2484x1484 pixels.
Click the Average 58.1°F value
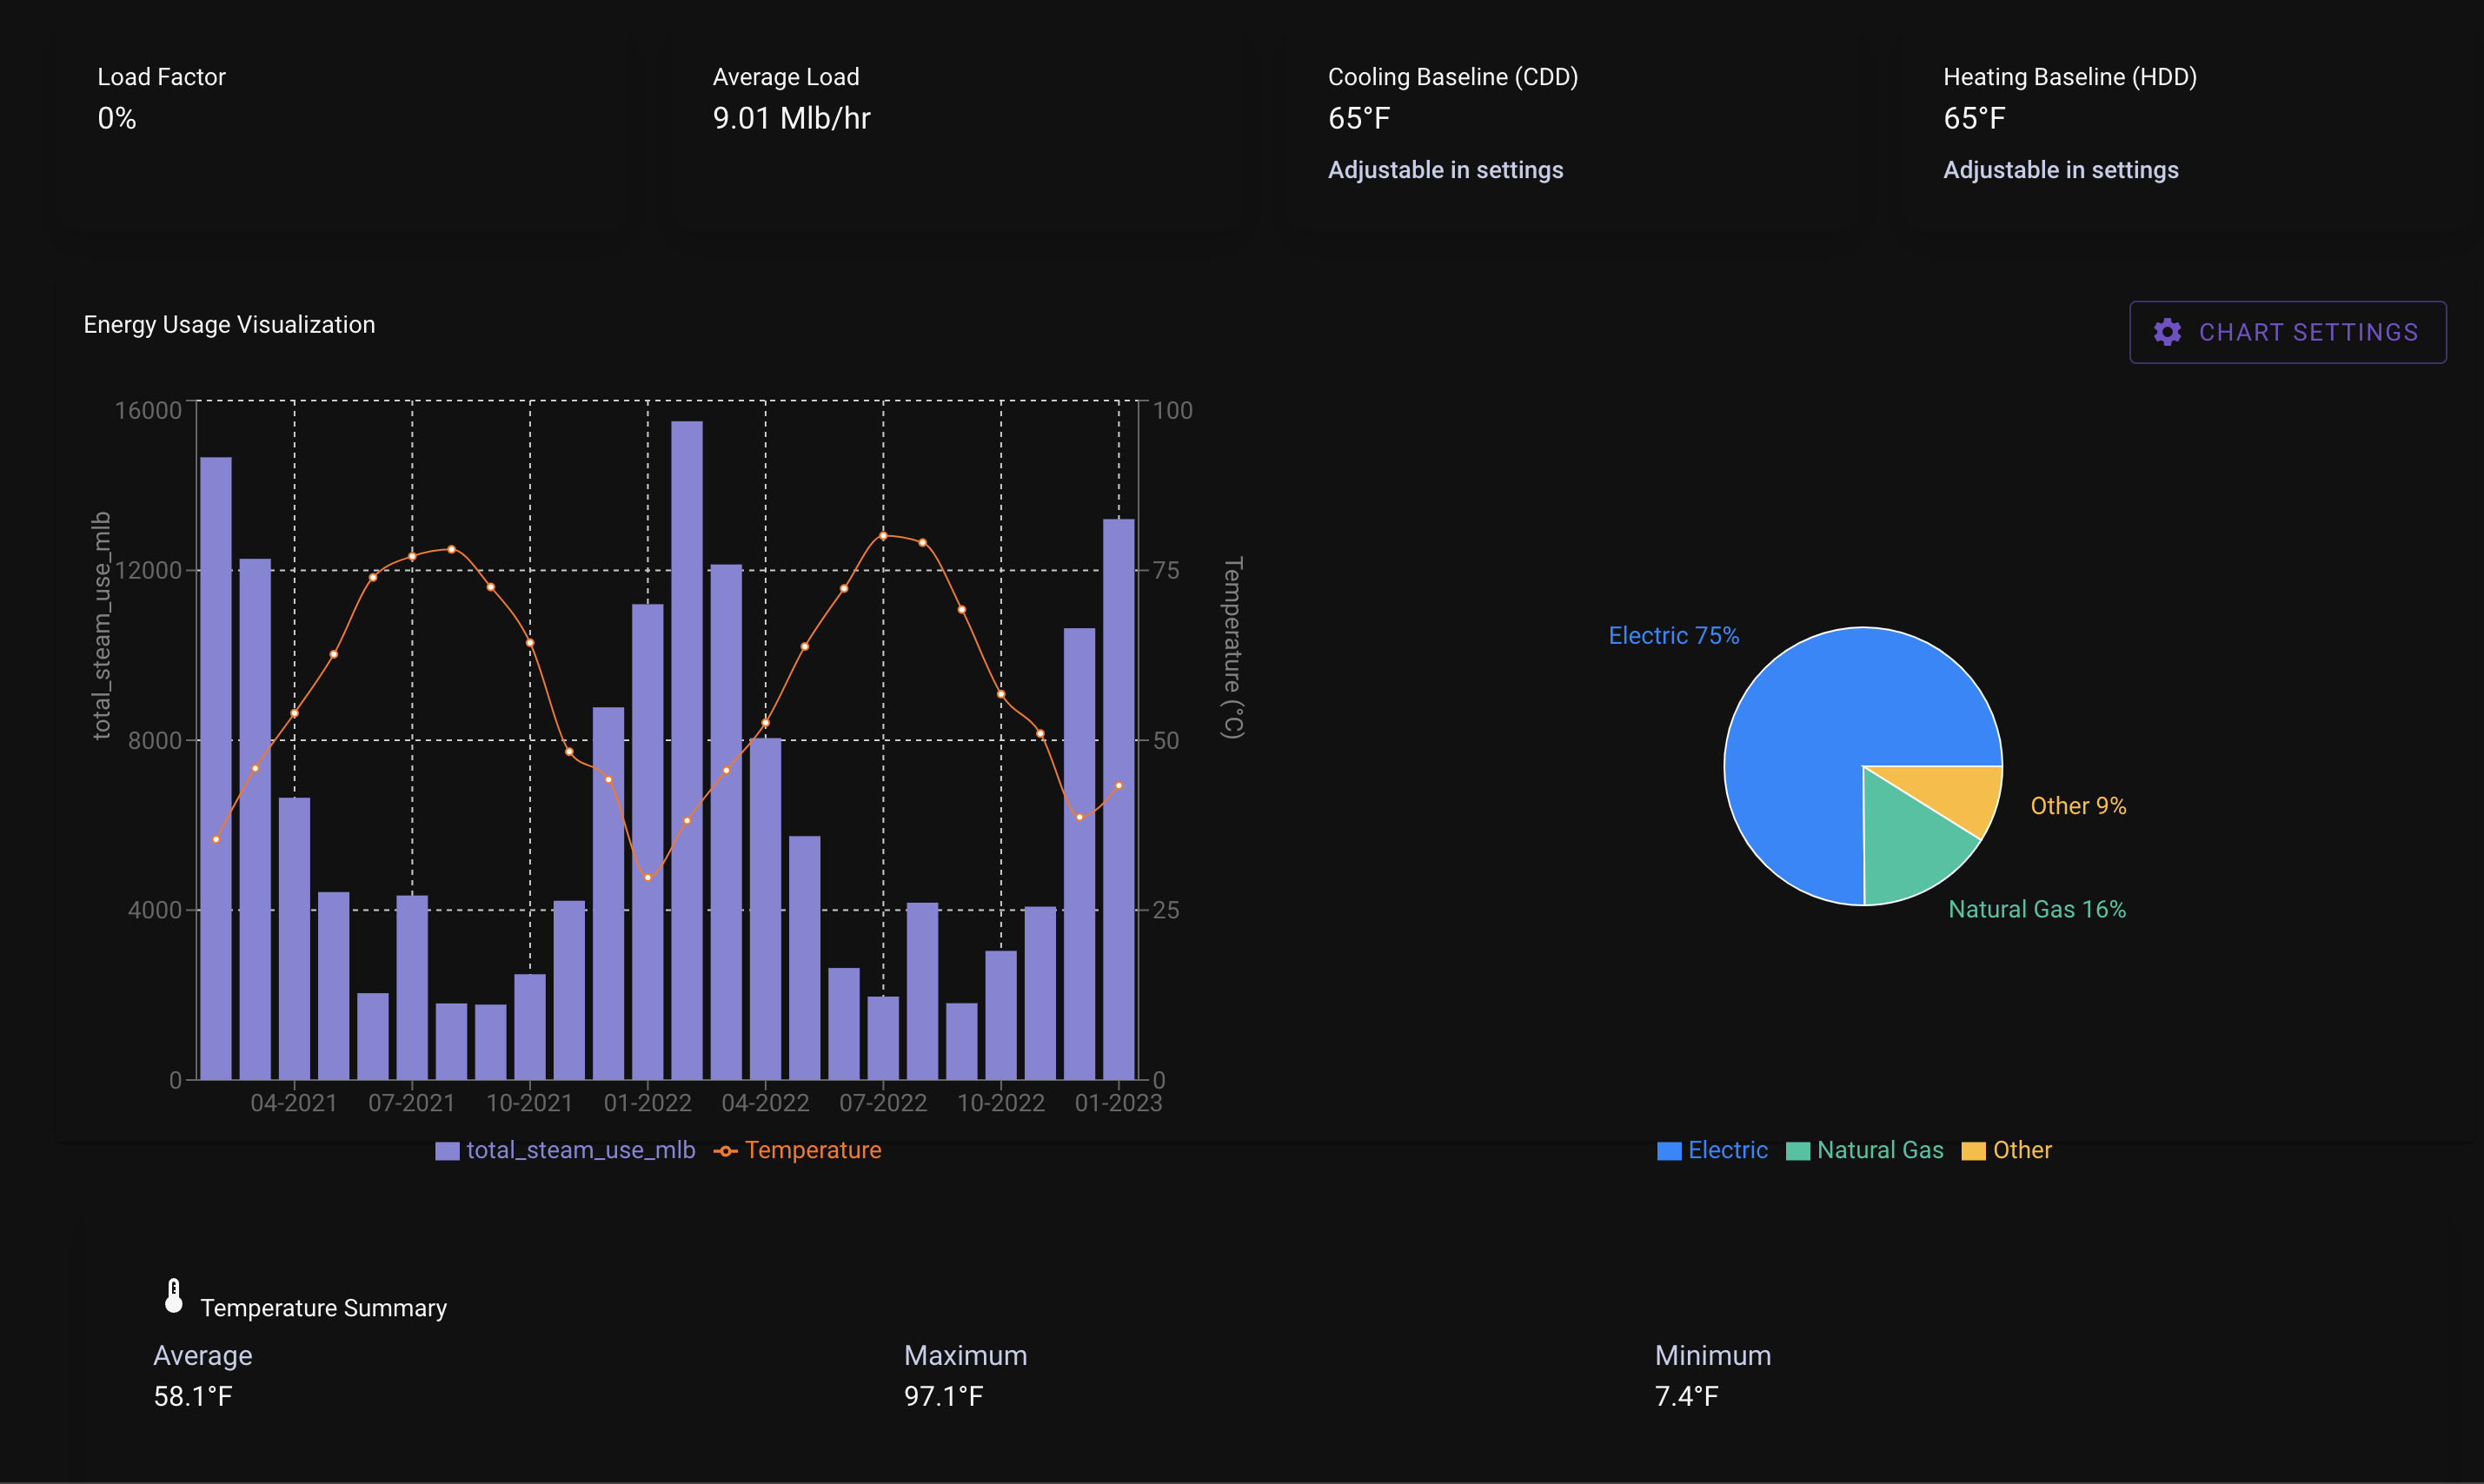tap(193, 1396)
